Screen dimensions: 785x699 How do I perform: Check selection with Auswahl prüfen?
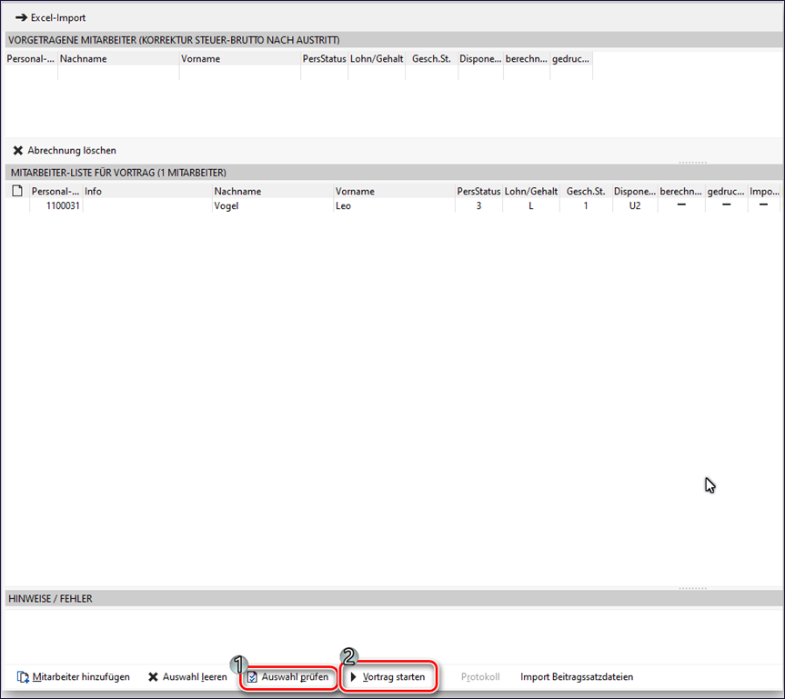[x=295, y=677]
